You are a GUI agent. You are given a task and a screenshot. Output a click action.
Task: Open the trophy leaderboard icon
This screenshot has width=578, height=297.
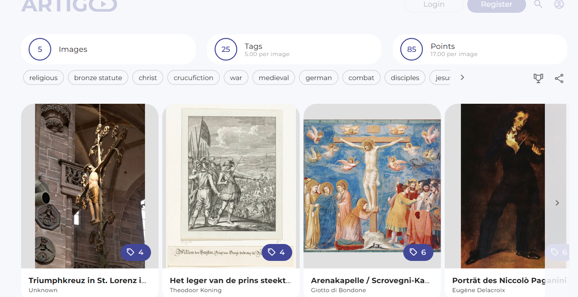pyautogui.click(x=538, y=78)
